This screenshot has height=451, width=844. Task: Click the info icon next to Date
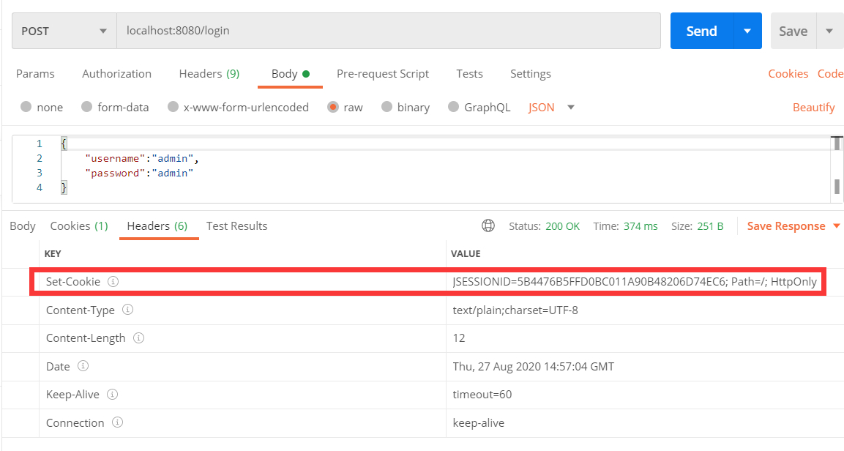click(x=83, y=366)
